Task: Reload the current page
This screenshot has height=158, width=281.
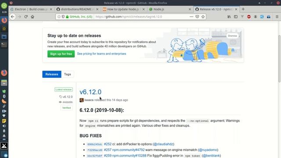Action: 26,17
